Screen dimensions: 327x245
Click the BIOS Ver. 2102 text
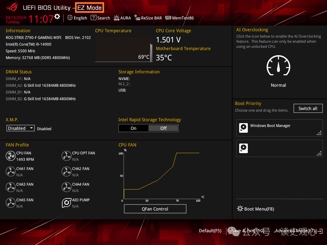click(x=78, y=38)
